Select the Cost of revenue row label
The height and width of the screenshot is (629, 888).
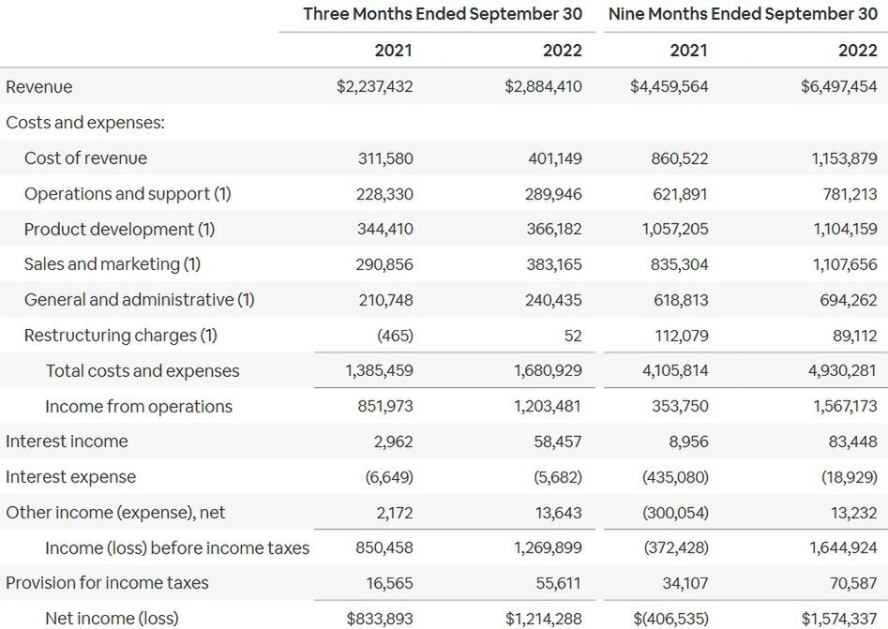(85, 157)
